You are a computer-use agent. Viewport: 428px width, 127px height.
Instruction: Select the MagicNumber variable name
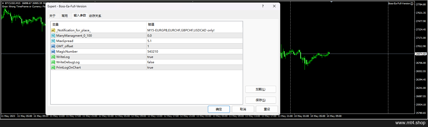67,52
